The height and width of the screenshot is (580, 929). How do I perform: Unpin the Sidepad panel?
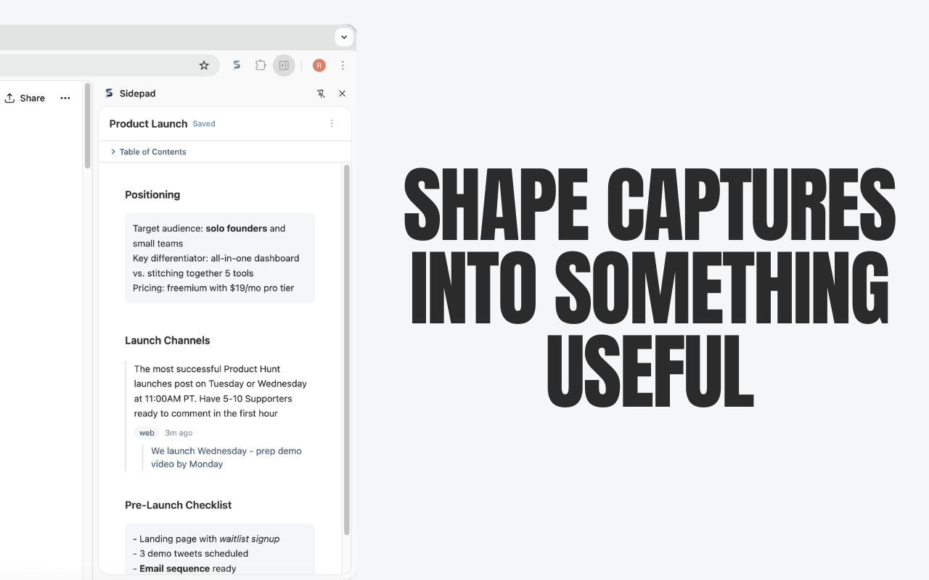click(322, 93)
